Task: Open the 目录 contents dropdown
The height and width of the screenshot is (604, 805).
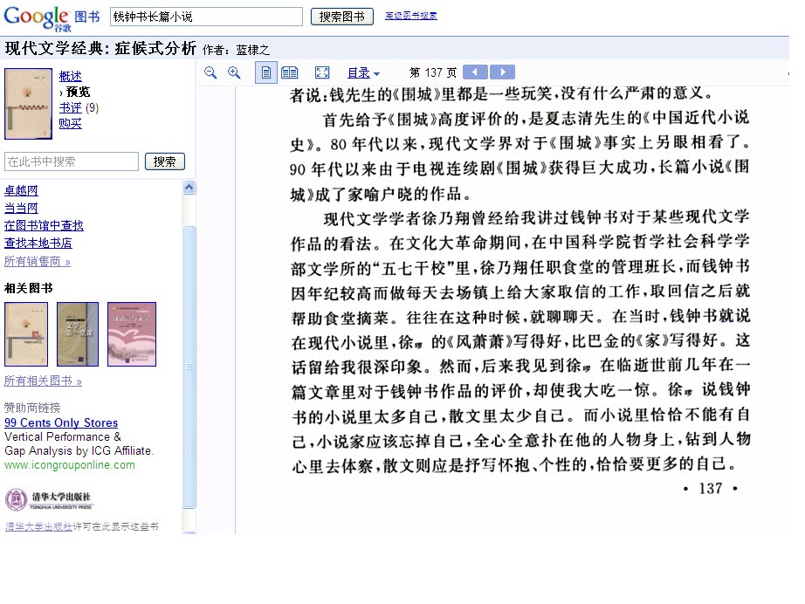Action: tap(363, 72)
